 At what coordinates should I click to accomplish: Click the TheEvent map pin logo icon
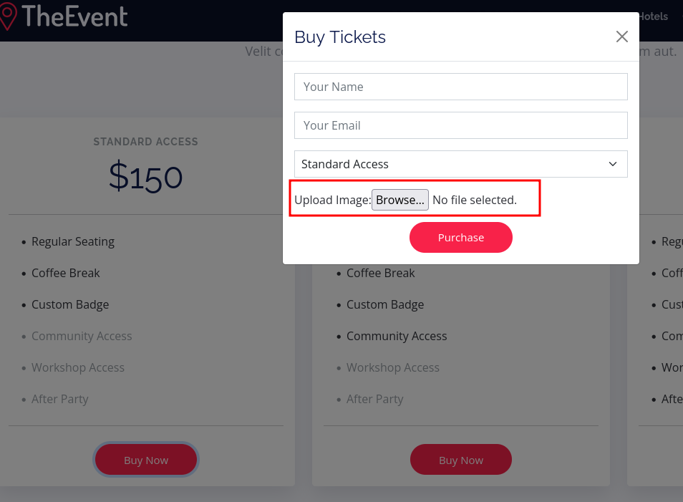pos(7,16)
